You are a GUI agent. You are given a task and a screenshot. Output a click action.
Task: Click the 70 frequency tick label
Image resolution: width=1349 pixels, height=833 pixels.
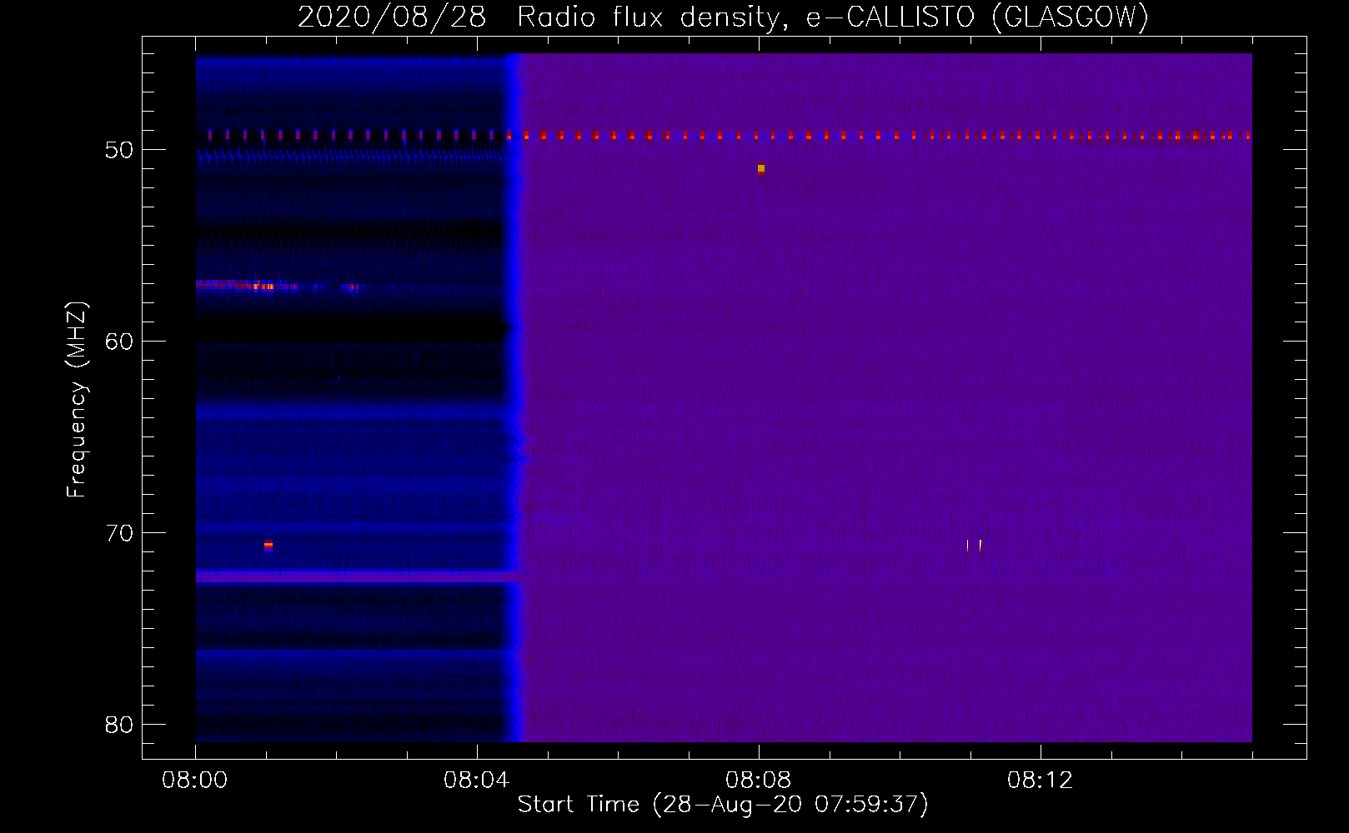click(119, 533)
